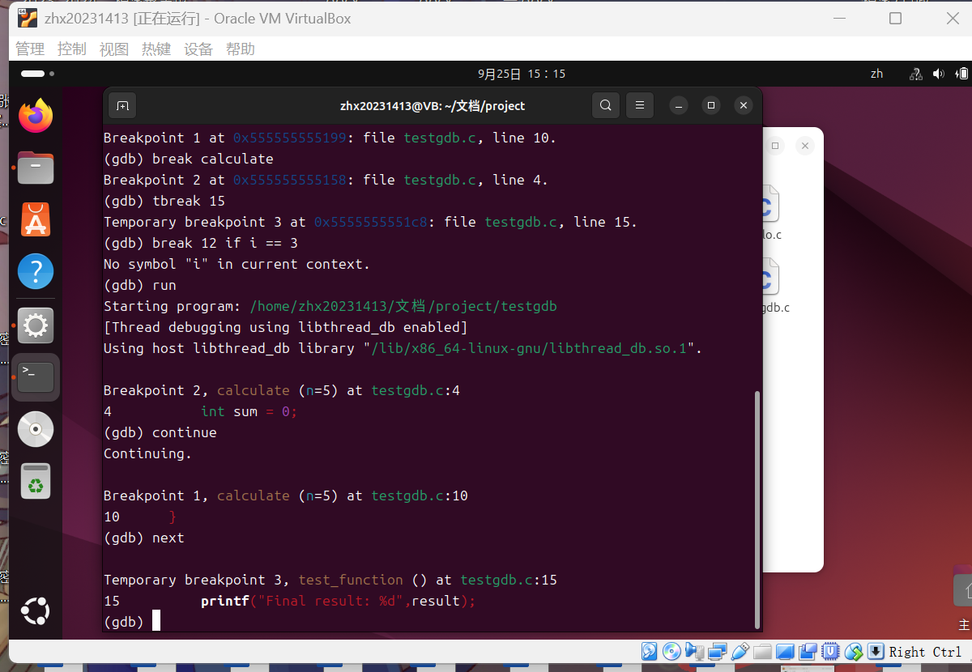The image size is (972, 672).
Task: Minimize the terminal window
Action: point(678,105)
